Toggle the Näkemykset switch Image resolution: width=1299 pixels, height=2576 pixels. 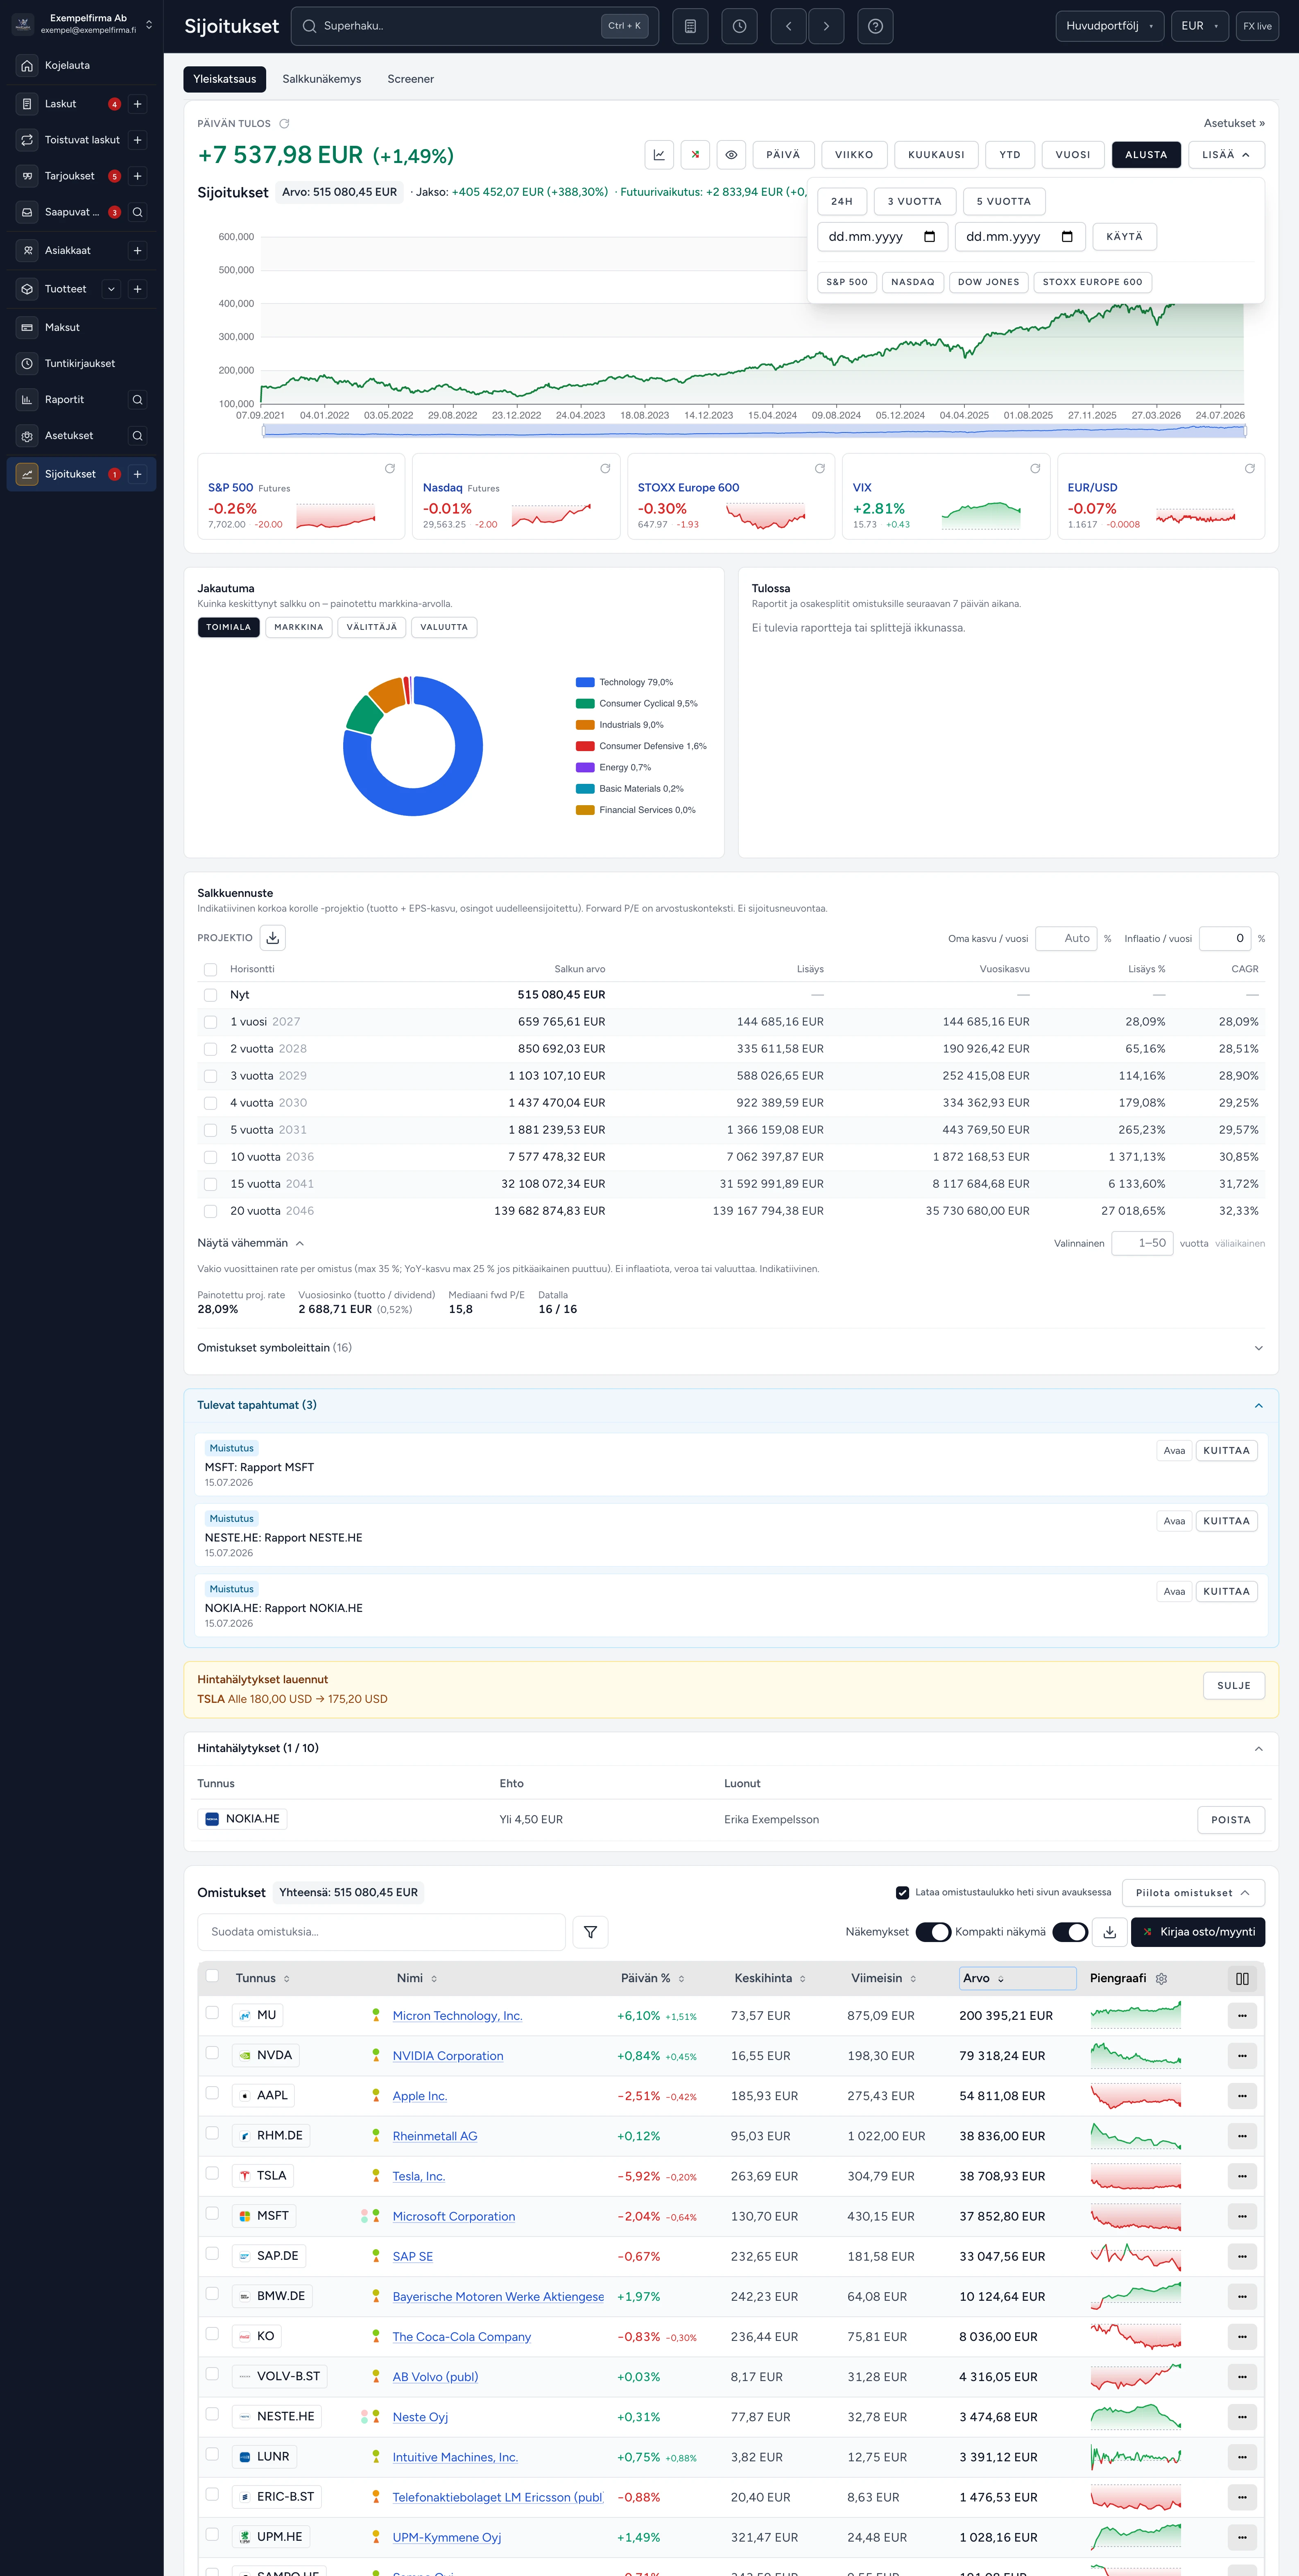click(x=933, y=1932)
